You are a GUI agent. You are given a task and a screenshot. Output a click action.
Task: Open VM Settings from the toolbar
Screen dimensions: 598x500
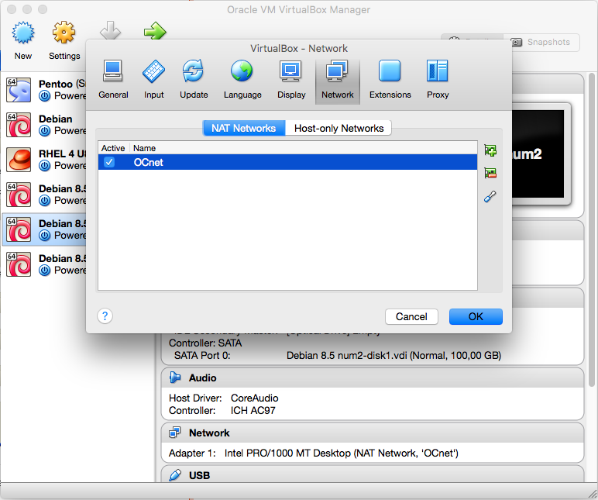(64, 41)
